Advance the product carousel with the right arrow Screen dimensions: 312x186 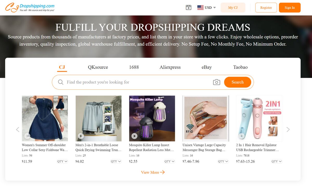pyautogui.click(x=288, y=129)
